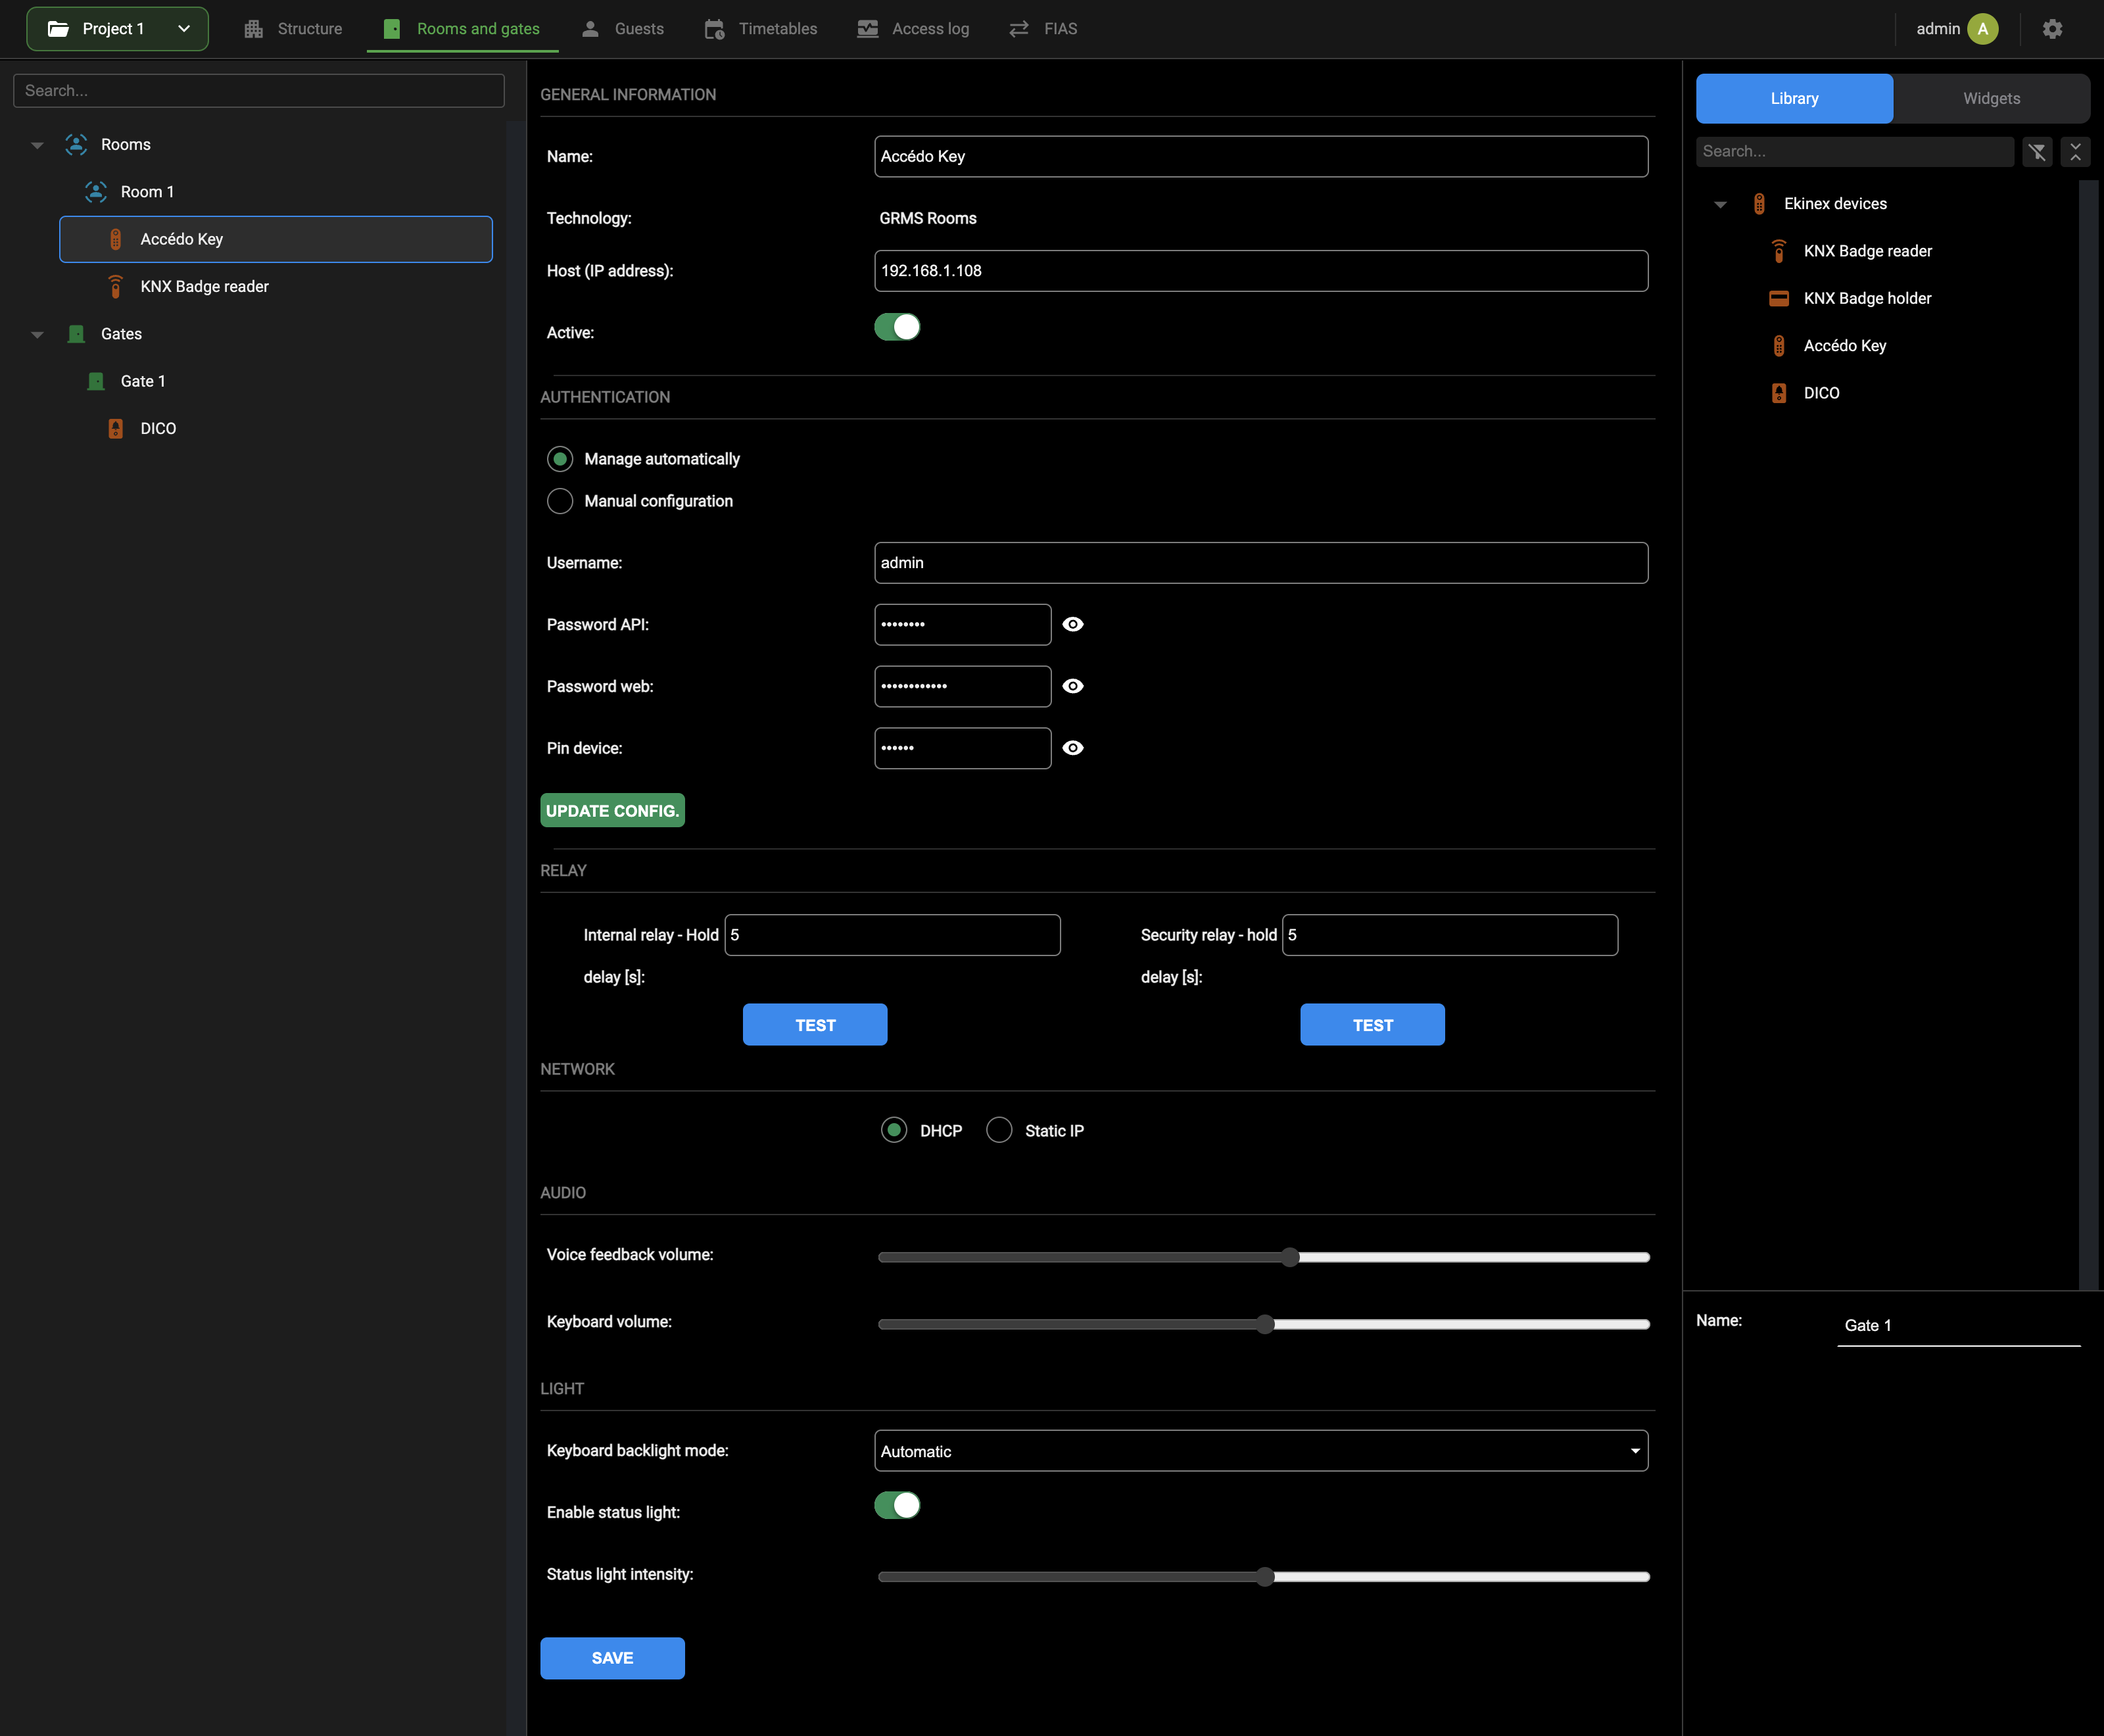Screen dimensions: 2104x1736
Task: Choose the Static IP network option
Action: 999,1130
